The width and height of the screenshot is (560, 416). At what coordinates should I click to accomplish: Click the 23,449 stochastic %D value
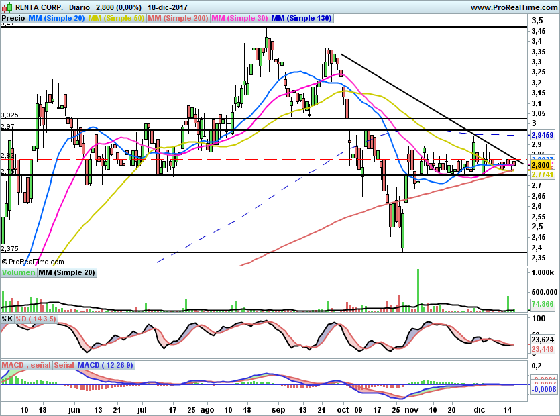[543, 349]
